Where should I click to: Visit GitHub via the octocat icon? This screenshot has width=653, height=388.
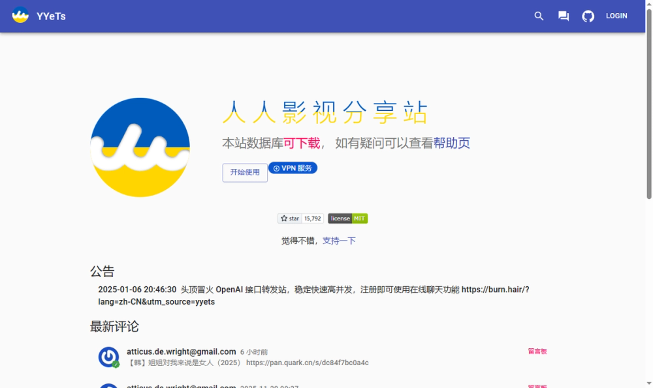pyautogui.click(x=588, y=16)
